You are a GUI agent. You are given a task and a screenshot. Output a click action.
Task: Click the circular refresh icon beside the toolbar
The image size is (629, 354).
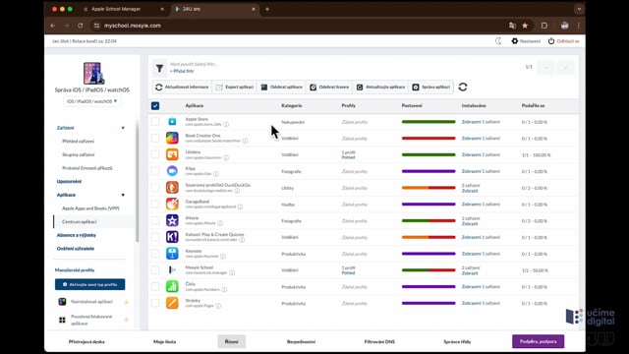point(463,88)
